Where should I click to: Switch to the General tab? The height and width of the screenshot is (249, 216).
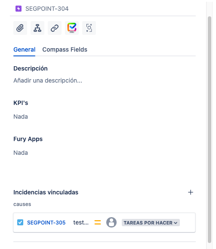pos(25,49)
